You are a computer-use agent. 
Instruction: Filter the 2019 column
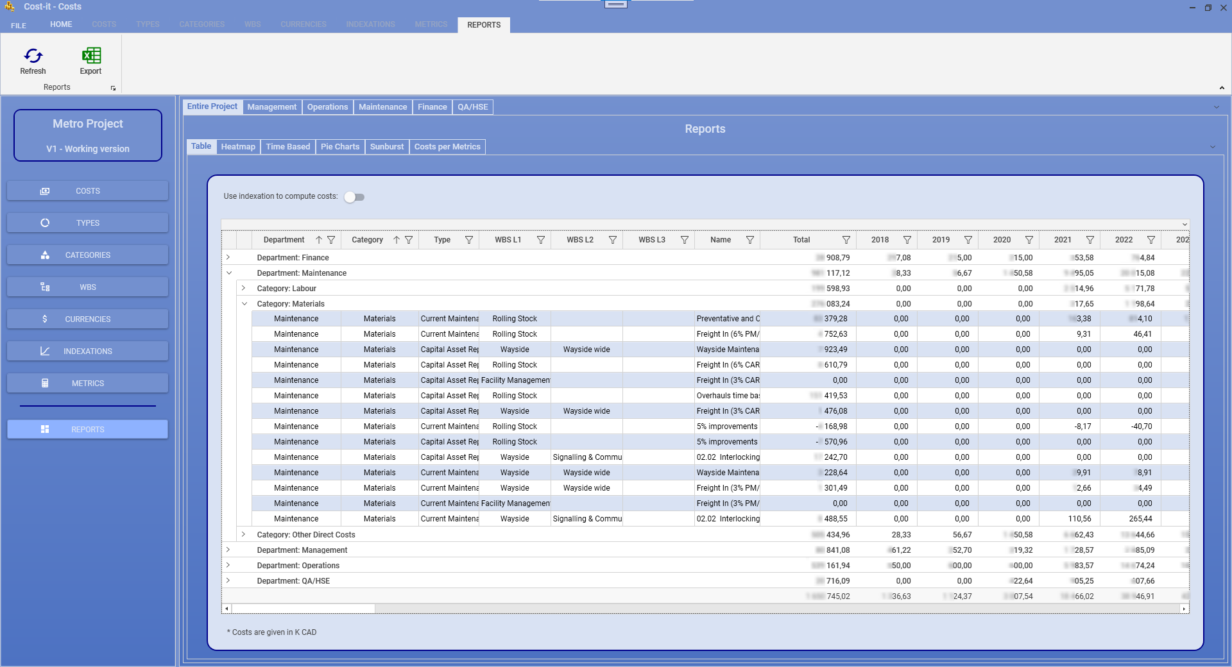(968, 240)
